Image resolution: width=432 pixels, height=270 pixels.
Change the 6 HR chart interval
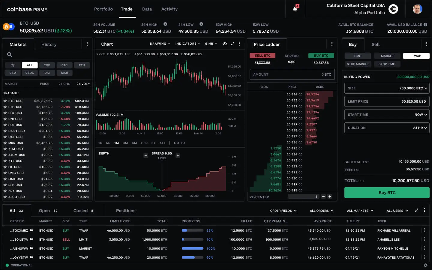click(x=211, y=44)
